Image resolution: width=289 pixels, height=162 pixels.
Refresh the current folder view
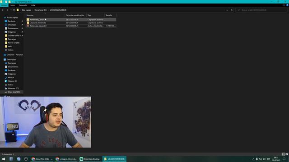(x=232, y=10)
